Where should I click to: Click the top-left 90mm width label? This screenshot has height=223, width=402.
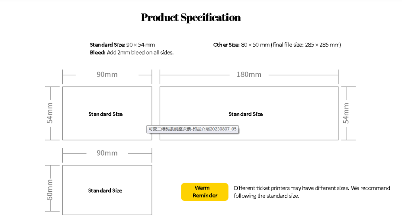click(107, 74)
